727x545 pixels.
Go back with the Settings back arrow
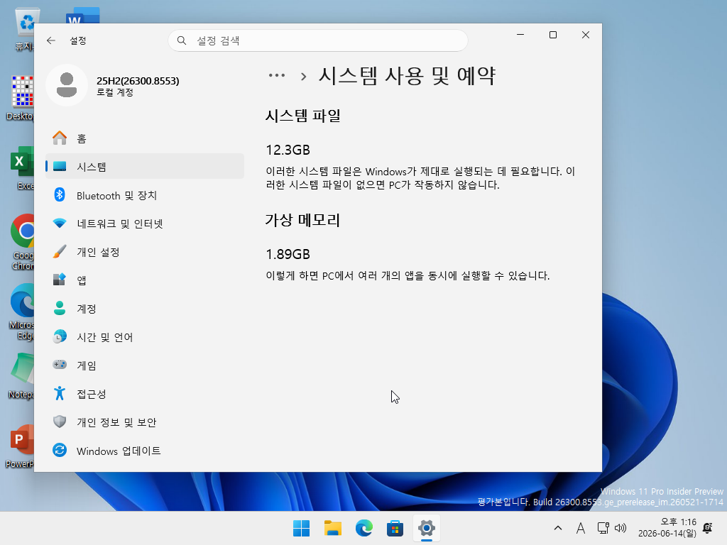point(51,40)
